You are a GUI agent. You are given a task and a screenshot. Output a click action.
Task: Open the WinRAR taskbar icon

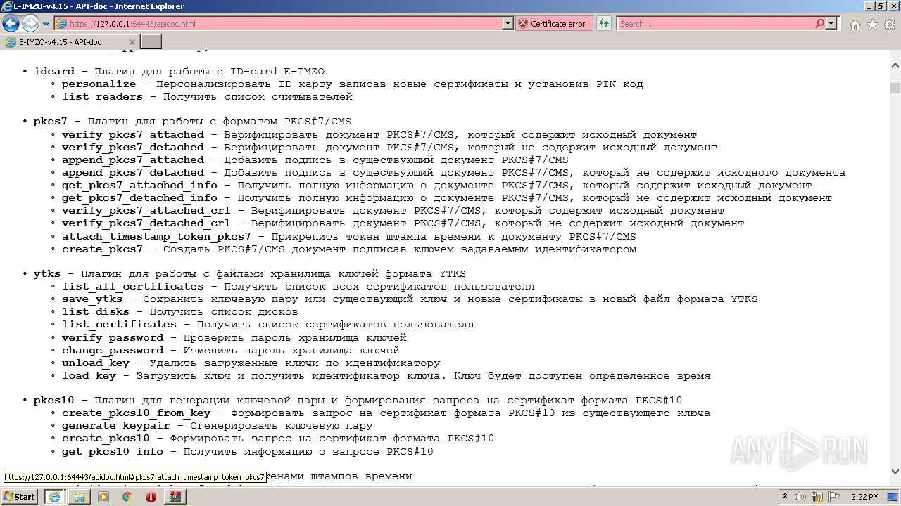[175, 497]
